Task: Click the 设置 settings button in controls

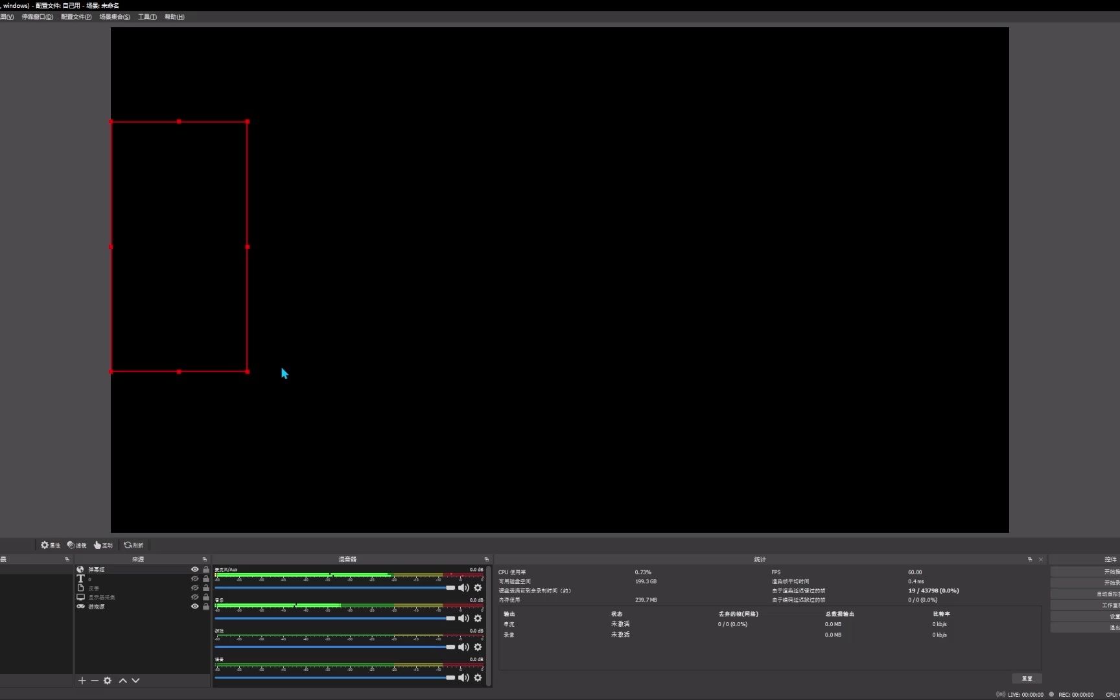Action: [x=1086, y=616]
